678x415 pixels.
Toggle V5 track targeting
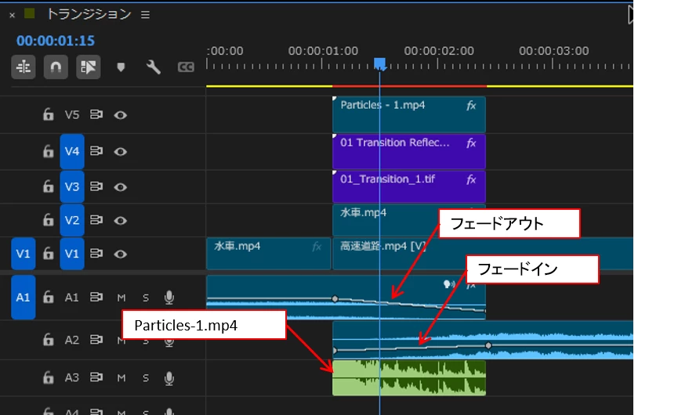click(72, 115)
